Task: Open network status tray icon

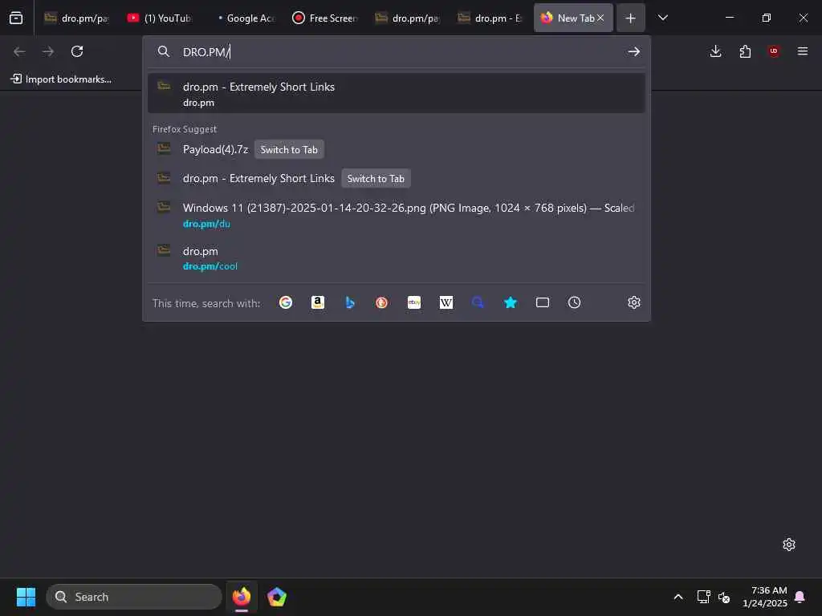Action: coord(703,597)
